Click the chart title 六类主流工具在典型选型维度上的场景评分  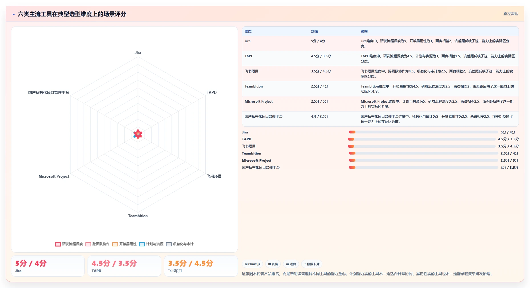(72, 14)
